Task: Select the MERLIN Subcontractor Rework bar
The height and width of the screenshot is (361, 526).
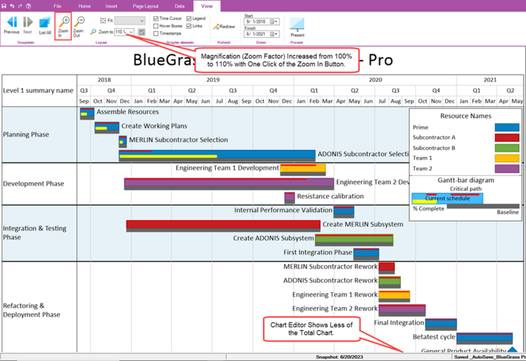Action: pyautogui.click(x=387, y=268)
